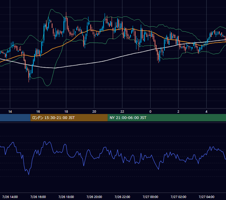Select the ロンドン 15:30-21:00 JST session bar
The image size is (226, 200).
coord(69,118)
